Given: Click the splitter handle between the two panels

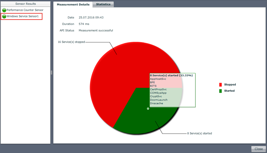Looking at the screenshot, I should click(51, 72).
